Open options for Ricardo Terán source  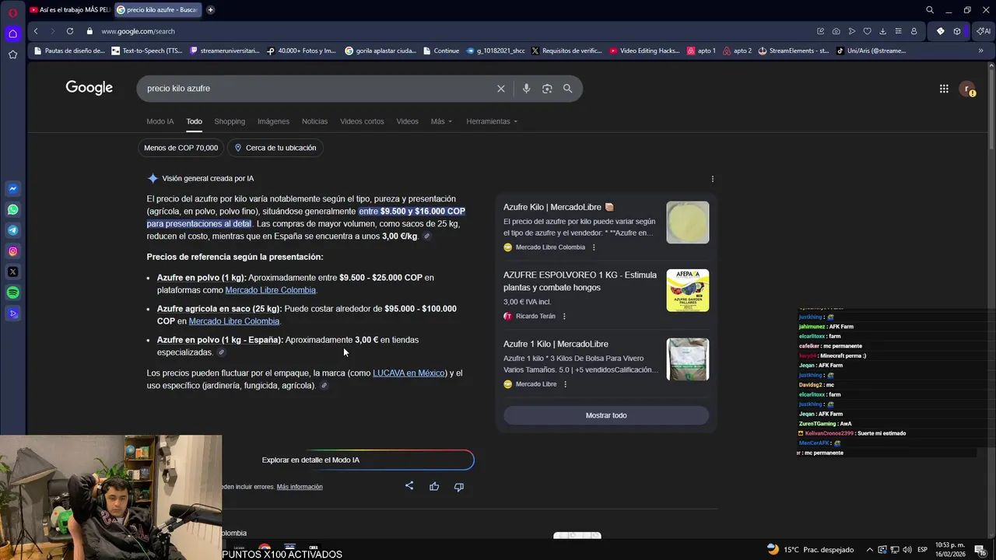[x=564, y=317]
